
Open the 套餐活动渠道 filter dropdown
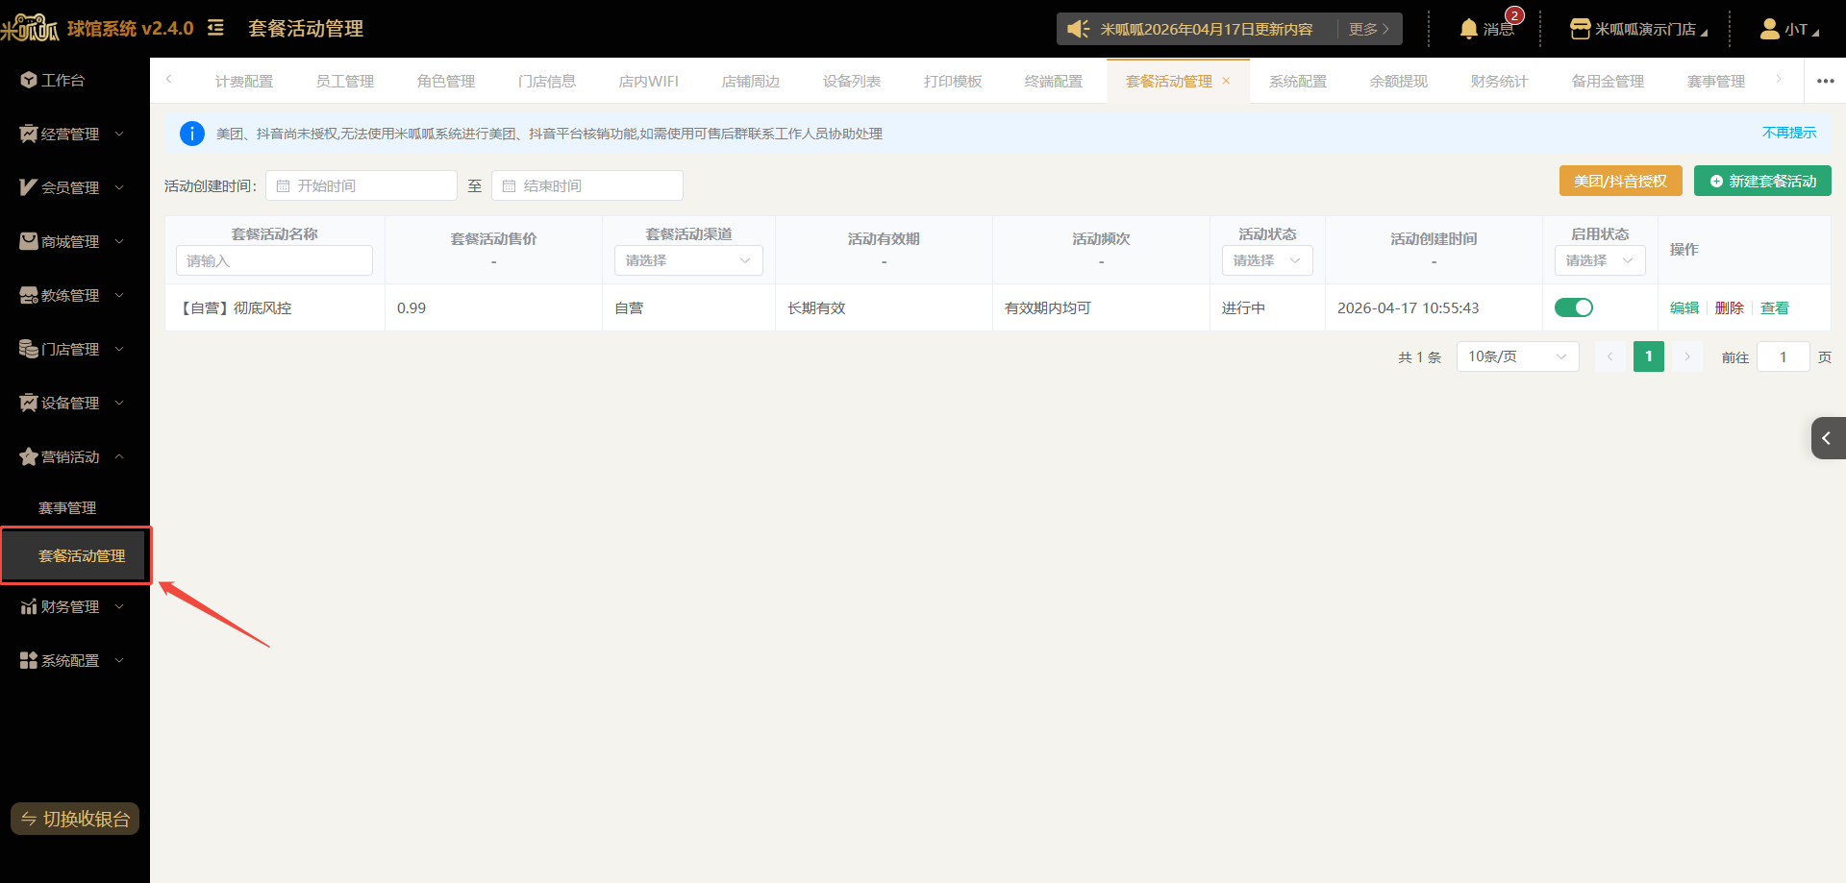pyautogui.click(x=688, y=260)
